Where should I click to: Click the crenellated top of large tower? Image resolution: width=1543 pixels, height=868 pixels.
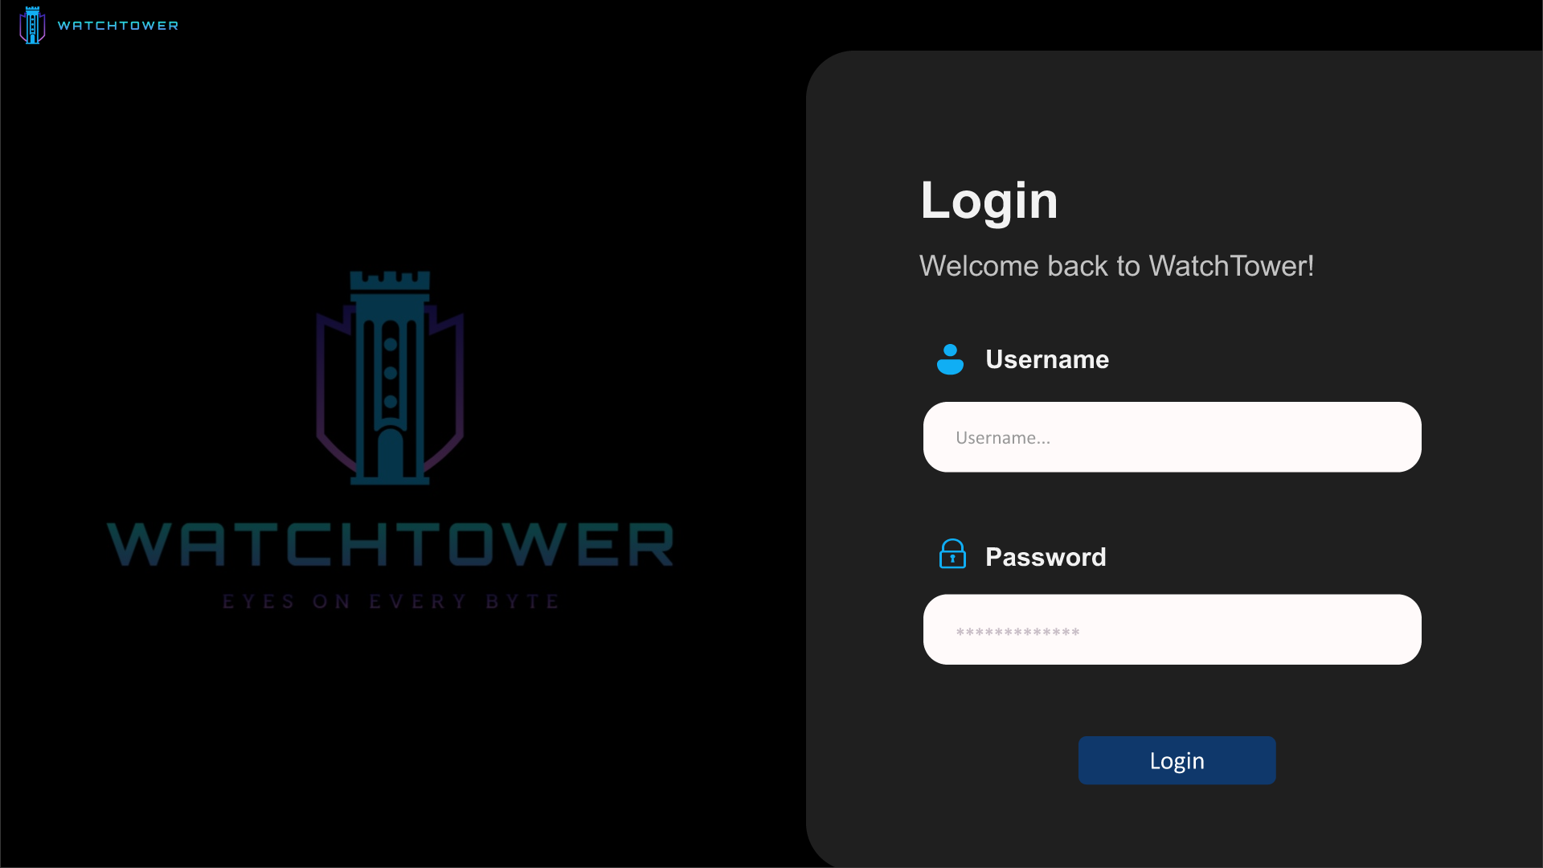click(x=390, y=280)
